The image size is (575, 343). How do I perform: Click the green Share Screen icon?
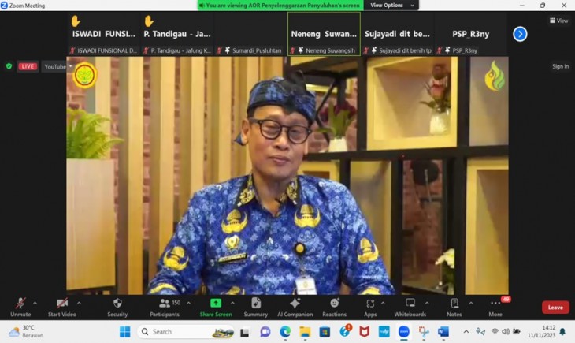(x=216, y=304)
